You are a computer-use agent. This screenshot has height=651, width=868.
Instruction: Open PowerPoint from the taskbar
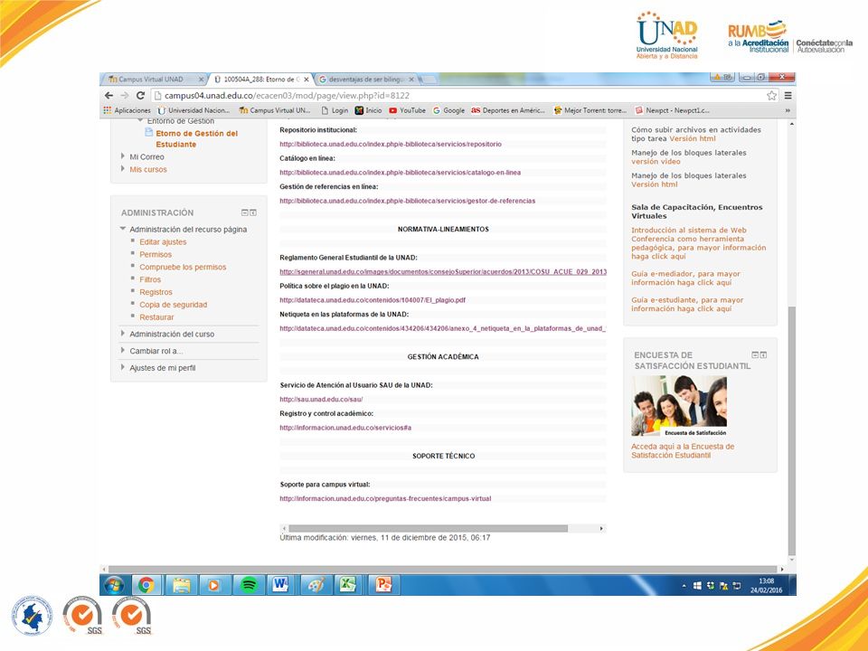[383, 585]
